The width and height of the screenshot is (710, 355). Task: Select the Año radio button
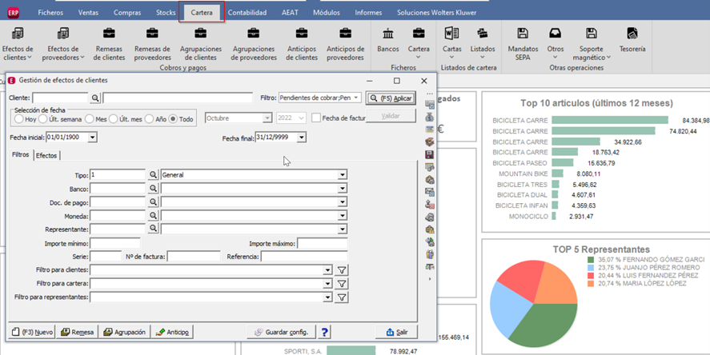[149, 119]
